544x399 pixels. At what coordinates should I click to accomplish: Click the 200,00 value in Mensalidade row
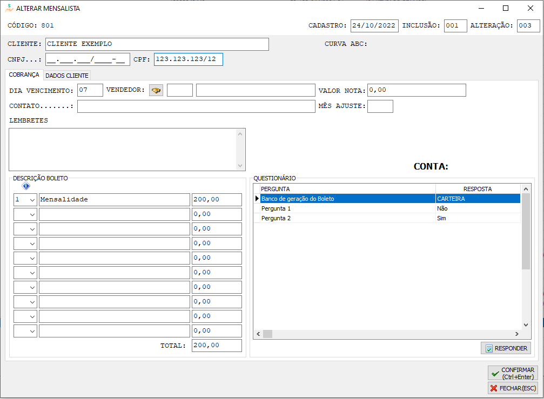tap(217, 200)
